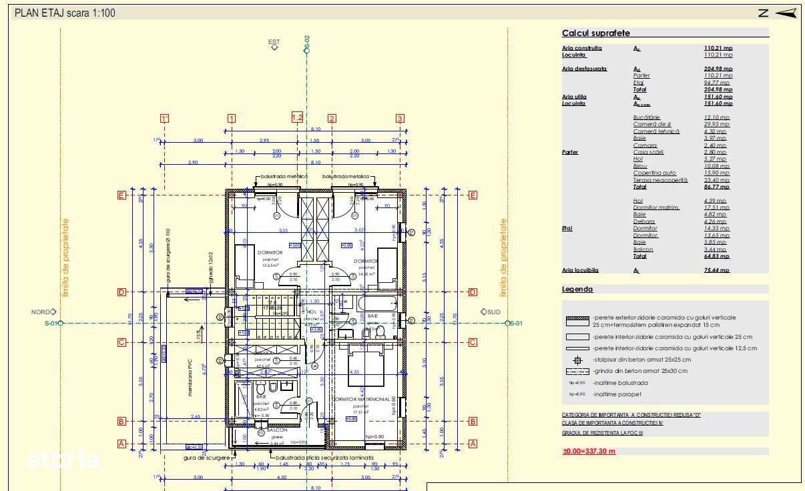
Task: Click the concrete beam legend symbol
Action: tap(577, 371)
